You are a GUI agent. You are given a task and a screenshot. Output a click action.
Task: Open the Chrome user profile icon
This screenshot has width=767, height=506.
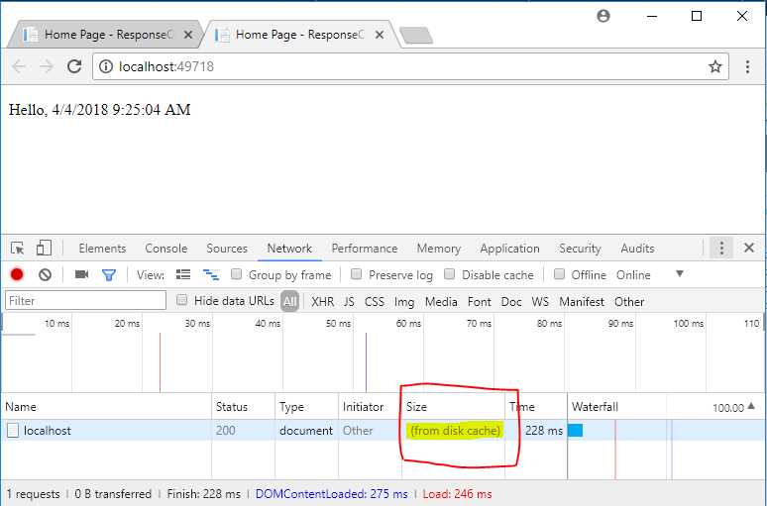pyautogui.click(x=603, y=16)
